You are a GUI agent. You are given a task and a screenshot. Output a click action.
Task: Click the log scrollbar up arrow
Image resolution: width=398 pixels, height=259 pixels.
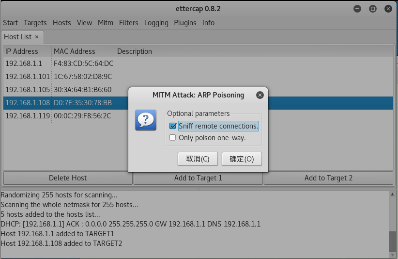pos(392,194)
